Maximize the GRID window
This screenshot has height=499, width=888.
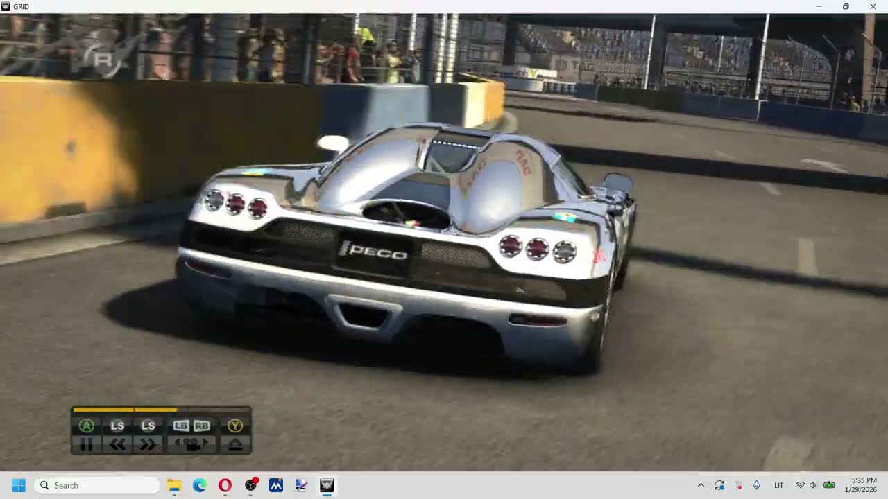point(846,6)
